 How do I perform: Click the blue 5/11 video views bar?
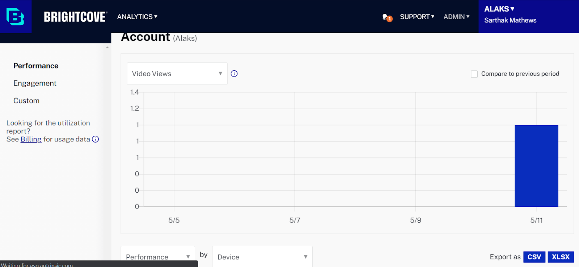click(x=536, y=166)
